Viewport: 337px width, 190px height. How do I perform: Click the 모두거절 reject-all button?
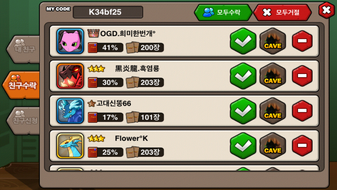[282, 12]
